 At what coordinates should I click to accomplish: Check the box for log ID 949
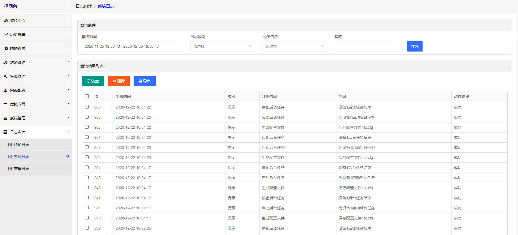coord(87,177)
